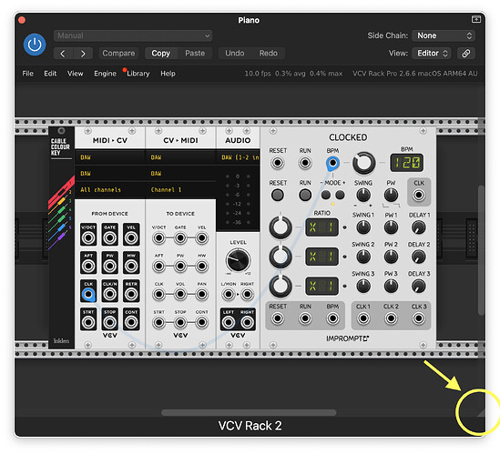
Task: Click MIDI-CV V/OCT output jack
Action: point(88,238)
